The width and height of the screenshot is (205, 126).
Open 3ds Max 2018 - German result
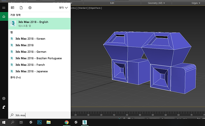[x=39, y=52]
